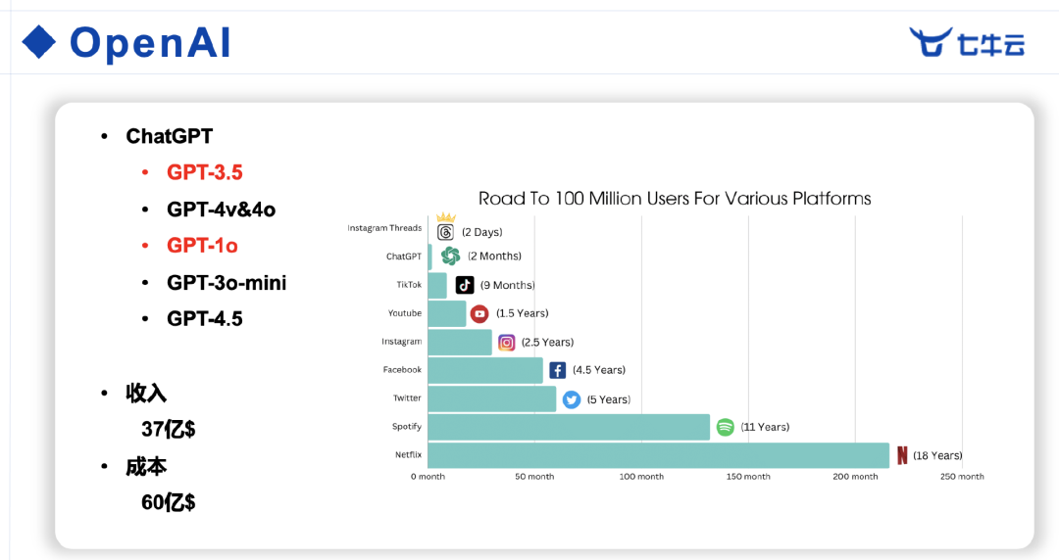The image size is (1059, 560).
Task: Click the 100 month axis tick label
Action: [x=641, y=477]
